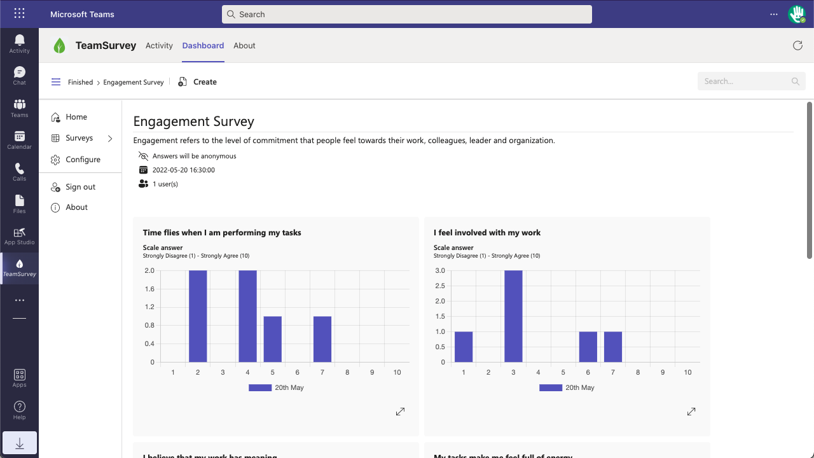
Task: Click the Create button
Action: [x=198, y=82]
